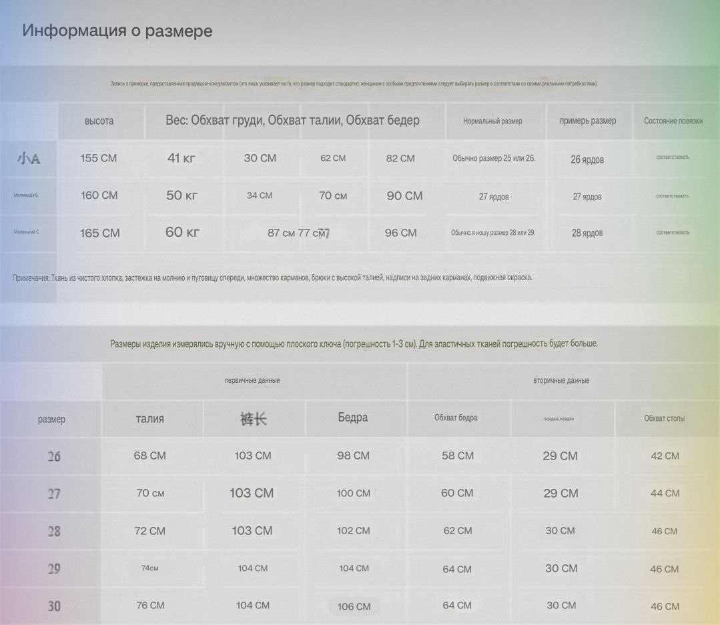Click the '26 ярдов' try-on size cell
720x625 pixels.
[587, 159]
